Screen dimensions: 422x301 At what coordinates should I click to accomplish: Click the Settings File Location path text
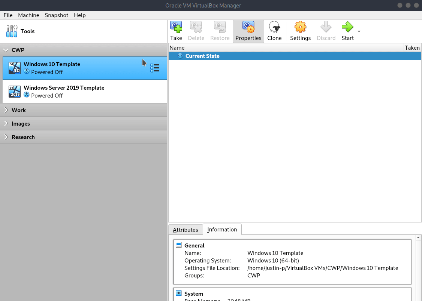point(323,268)
